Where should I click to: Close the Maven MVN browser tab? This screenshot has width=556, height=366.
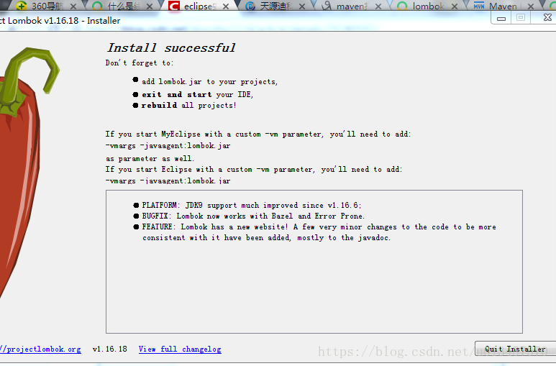[x=531, y=6]
